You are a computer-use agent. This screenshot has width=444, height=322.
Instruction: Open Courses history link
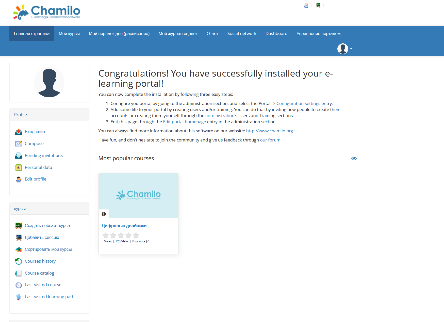(x=40, y=261)
